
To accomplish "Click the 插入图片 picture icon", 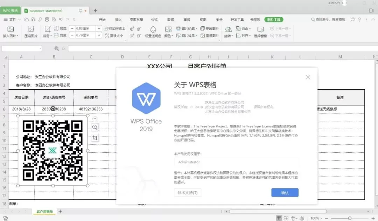I will (10, 29).
